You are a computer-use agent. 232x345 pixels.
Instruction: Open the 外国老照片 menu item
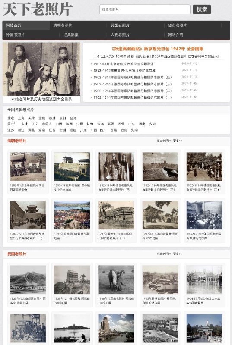[x=16, y=35]
